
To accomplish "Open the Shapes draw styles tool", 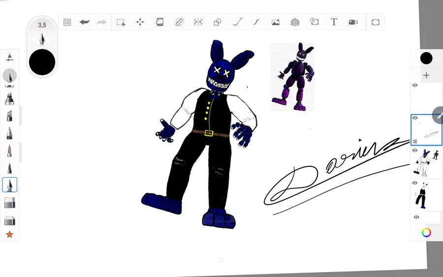I will (218, 22).
